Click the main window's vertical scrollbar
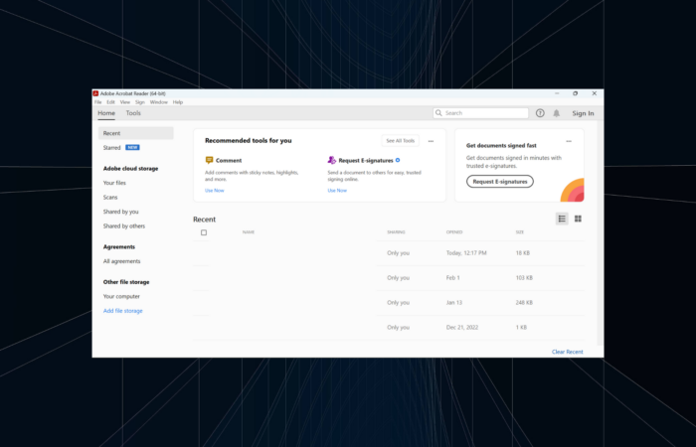Image resolution: width=696 pixels, height=447 pixels. pyautogui.click(x=601, y=233)
